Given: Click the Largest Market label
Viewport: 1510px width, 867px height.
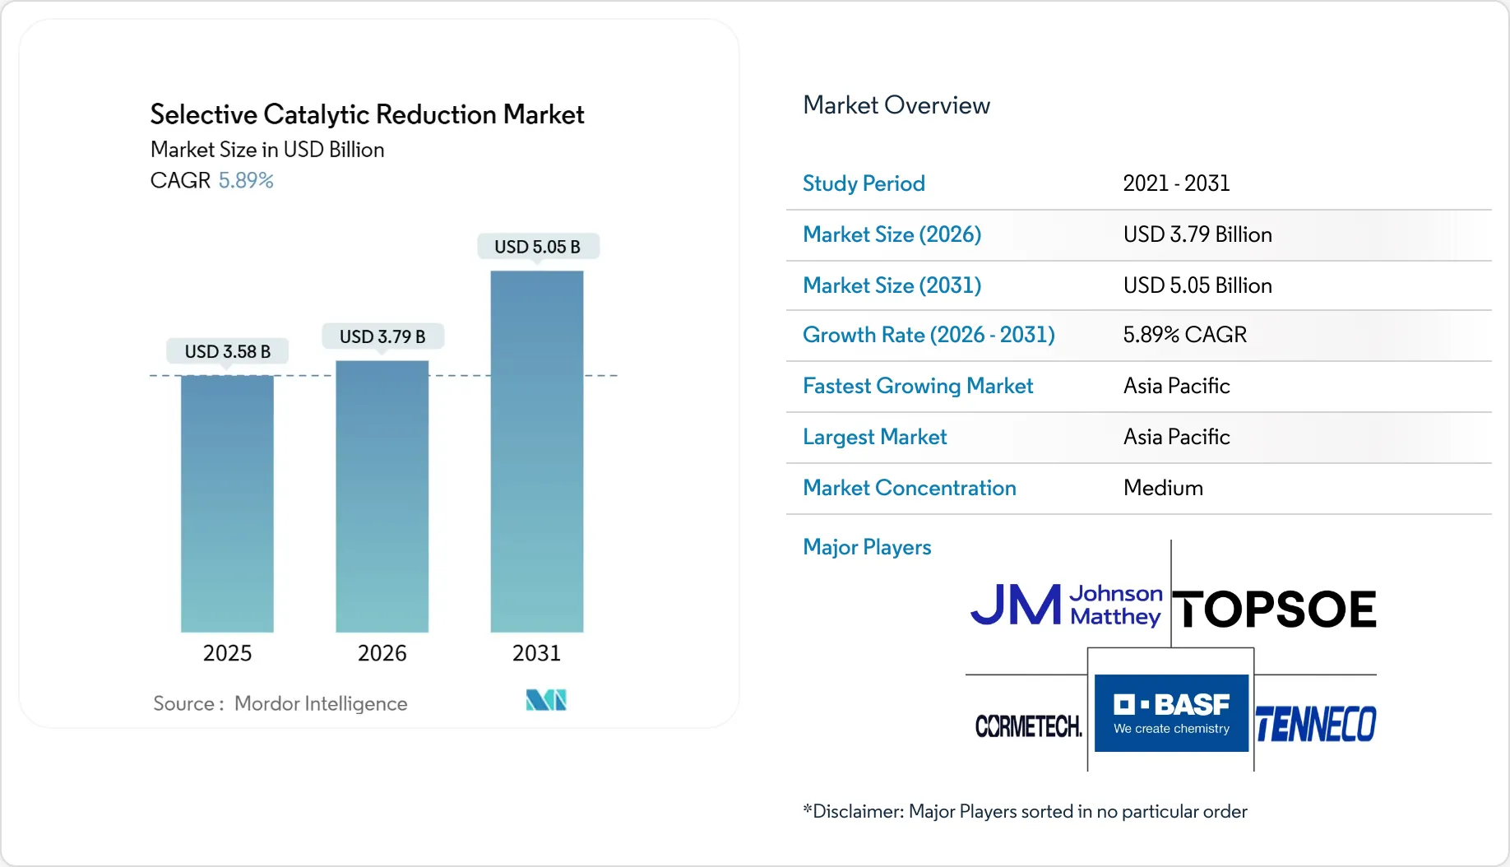Looking at the screenshot, I should click(x=875, y=437).
